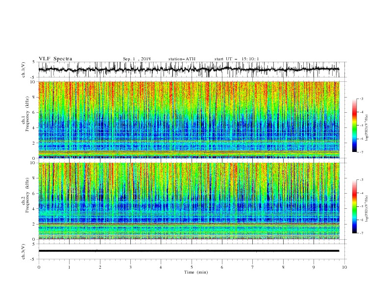Click the "station=ATH" header label
Viewport: 388px width, 300px height.
[182, 59]
